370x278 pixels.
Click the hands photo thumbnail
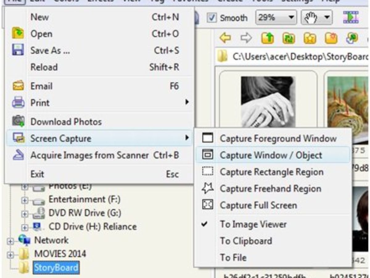click(268, 102)
